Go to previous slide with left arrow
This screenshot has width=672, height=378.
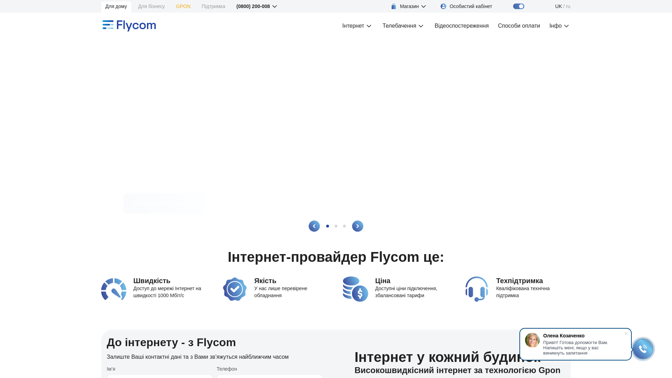[x=314, y=226]
